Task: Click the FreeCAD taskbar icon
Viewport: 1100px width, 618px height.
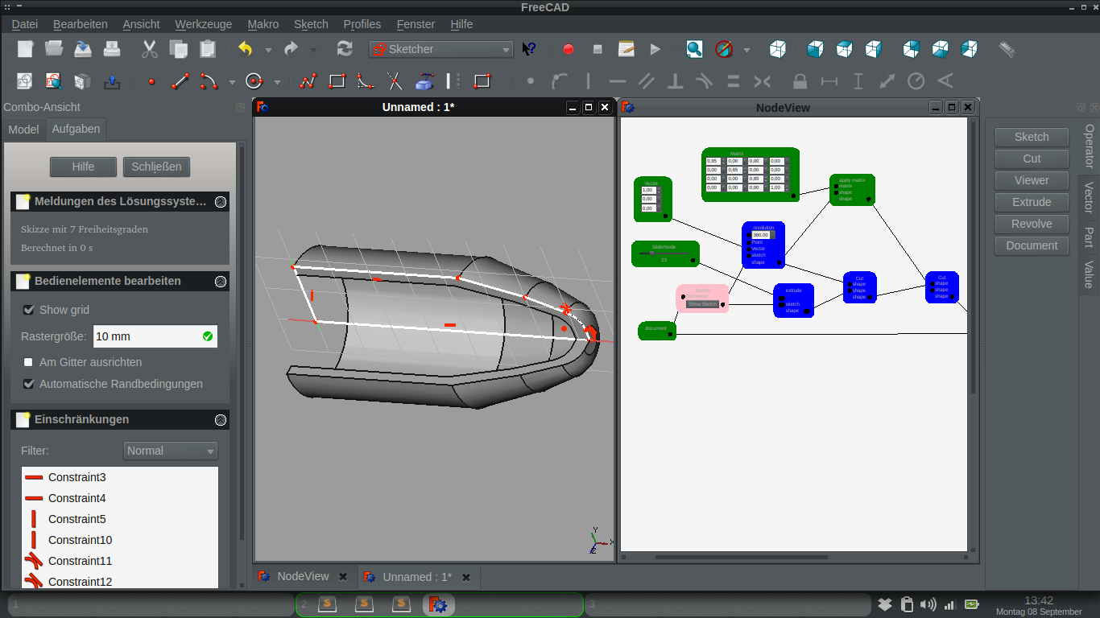Action: (x=439, y=604)
